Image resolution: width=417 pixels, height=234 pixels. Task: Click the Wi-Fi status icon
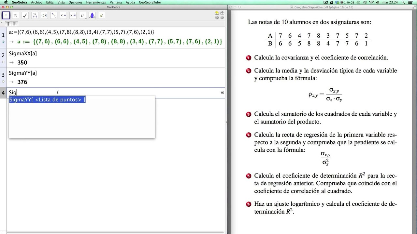pos(371,2)
